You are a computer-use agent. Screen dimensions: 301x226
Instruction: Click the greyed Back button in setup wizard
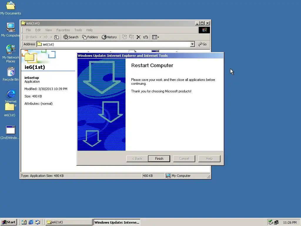(x=137, y=159)
